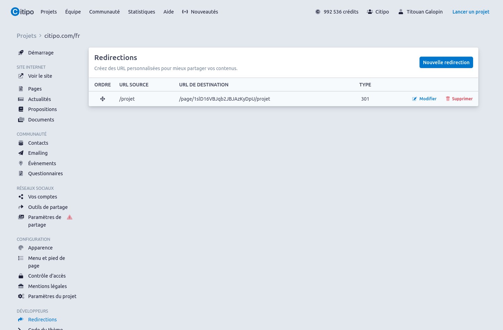Edit the /projet redirection with Modifier
This screenshot has height=330, width=503.
(424, 99)
